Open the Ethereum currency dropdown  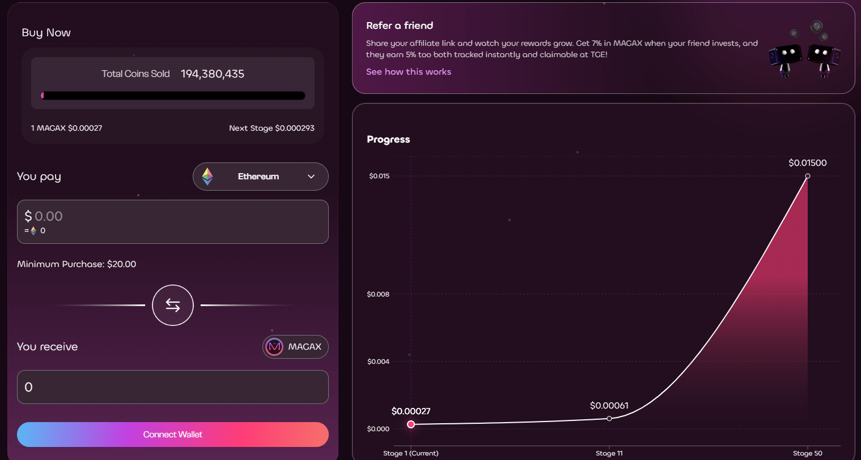coord(260,177)
